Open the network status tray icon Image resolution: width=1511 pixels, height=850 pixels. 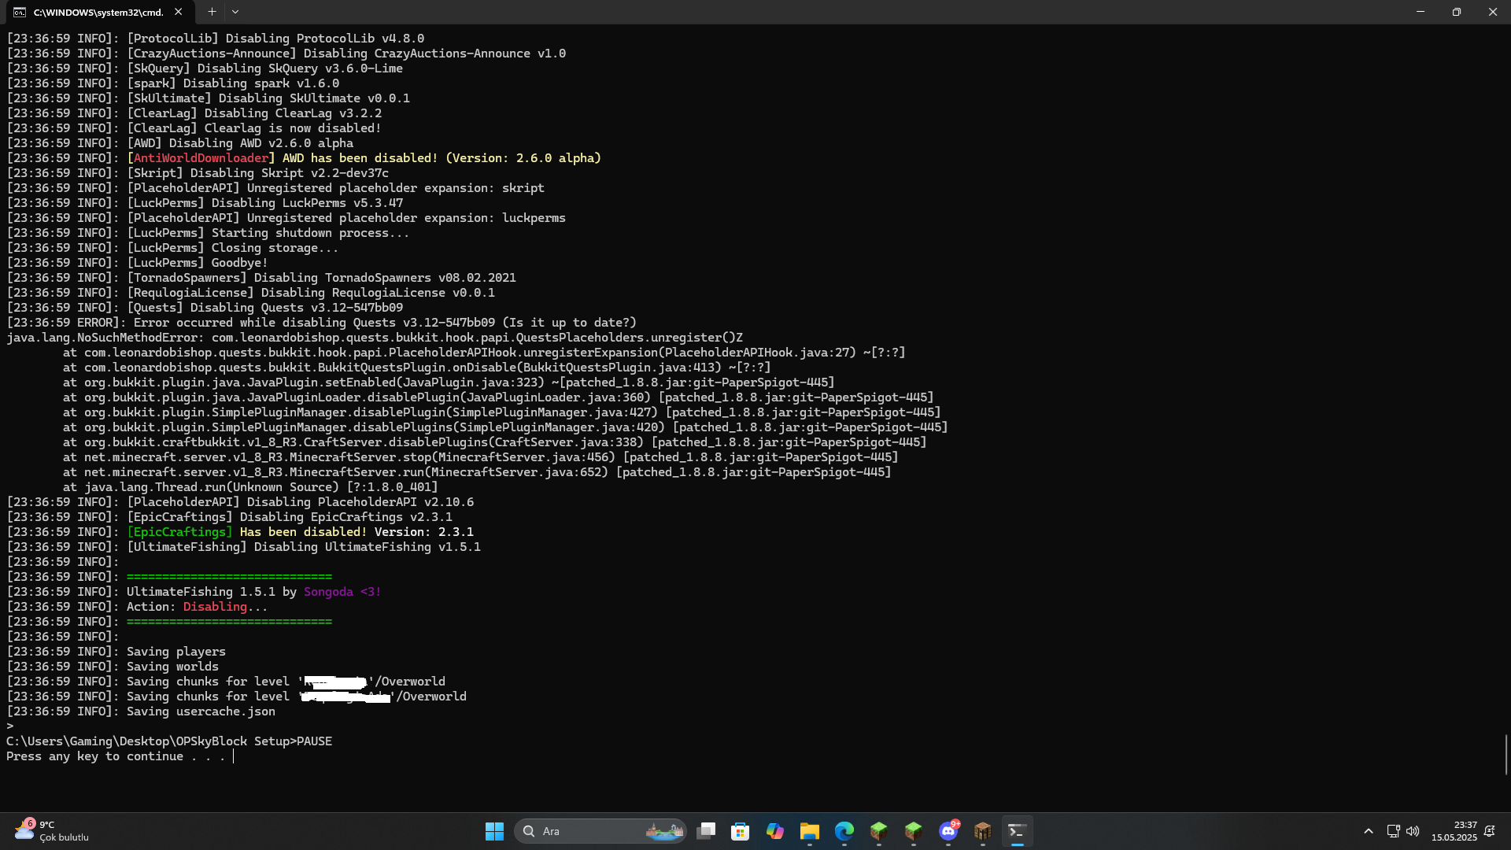[1393, 831]
